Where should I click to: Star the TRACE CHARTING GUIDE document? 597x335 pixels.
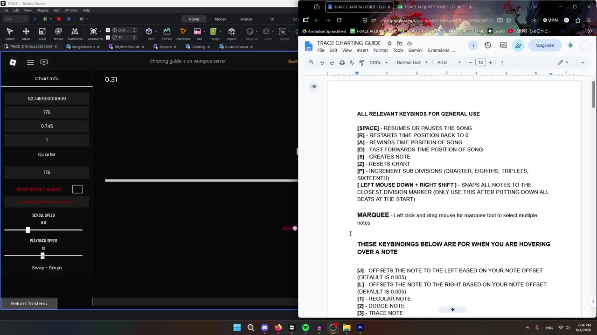coord(389,43)
